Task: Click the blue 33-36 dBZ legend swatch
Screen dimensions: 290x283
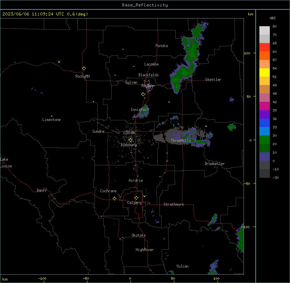Action: click(x=264, y=123)
